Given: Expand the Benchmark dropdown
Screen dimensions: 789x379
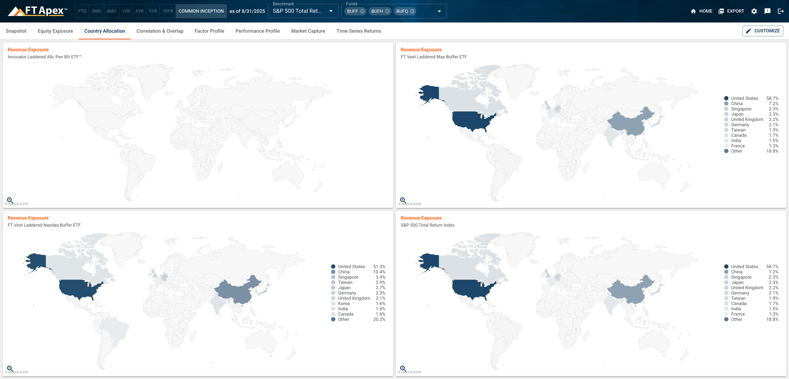Looking at the screenshot, I should pos(331,11).
